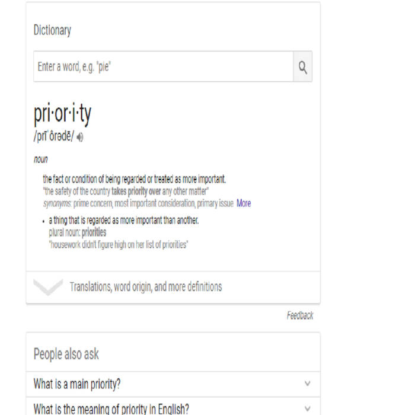Click the italic 'synonyms' label
Screen dimensions: 415x415
click(56, 203)
